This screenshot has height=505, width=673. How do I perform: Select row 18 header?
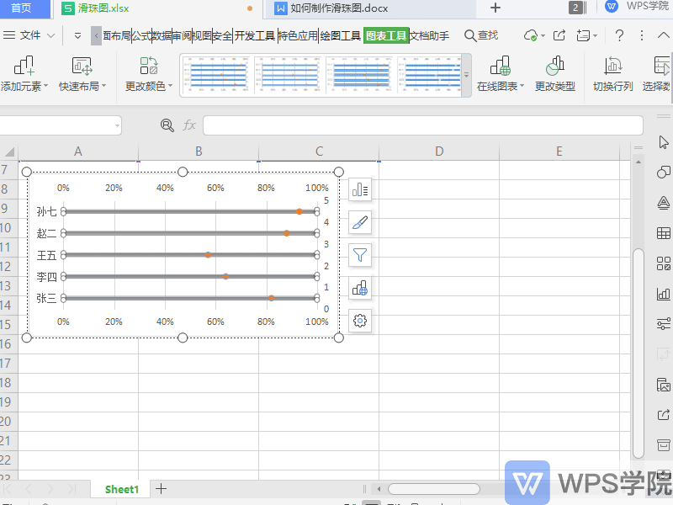coord(8,383)
